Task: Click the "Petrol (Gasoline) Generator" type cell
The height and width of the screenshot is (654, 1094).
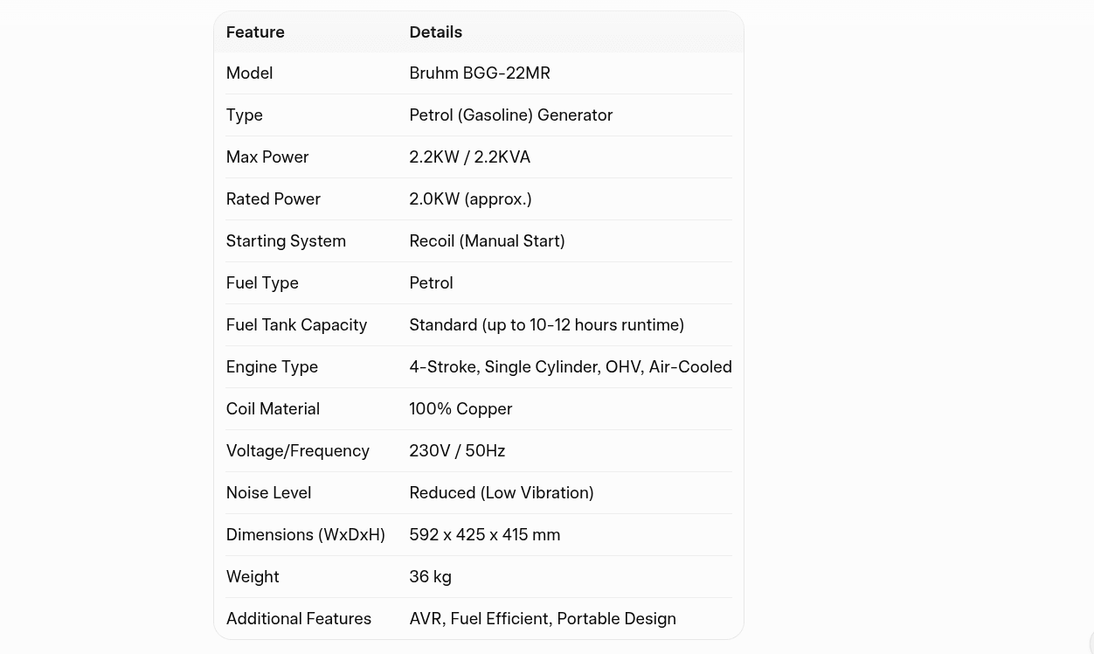Action: click(x=510, y=115)
